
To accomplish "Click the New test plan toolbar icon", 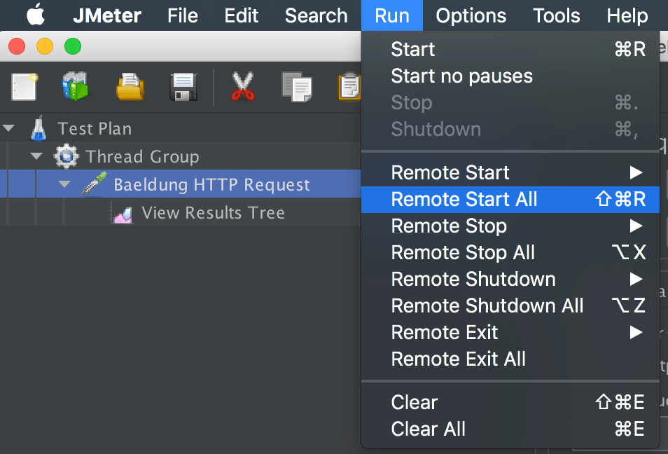I will point(24,88).
